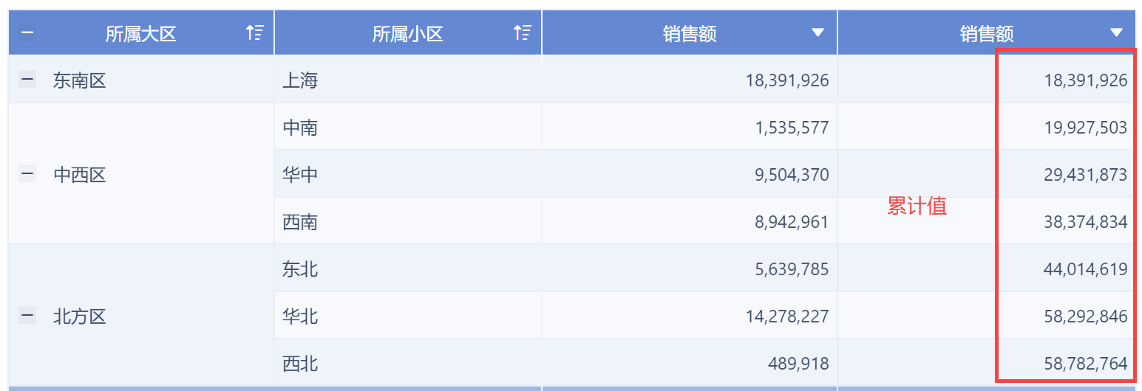Screen dimensions: 1142x391
Task: Select the 华中 sub-region cell
Action: [300, 175]
